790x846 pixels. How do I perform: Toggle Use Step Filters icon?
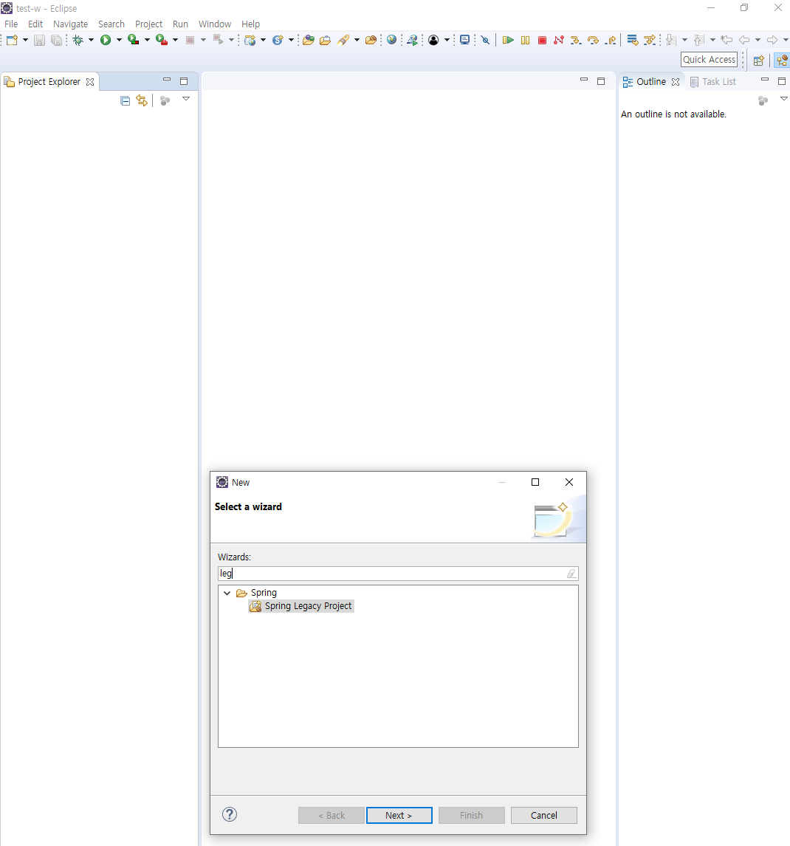(x=650, y=40)
